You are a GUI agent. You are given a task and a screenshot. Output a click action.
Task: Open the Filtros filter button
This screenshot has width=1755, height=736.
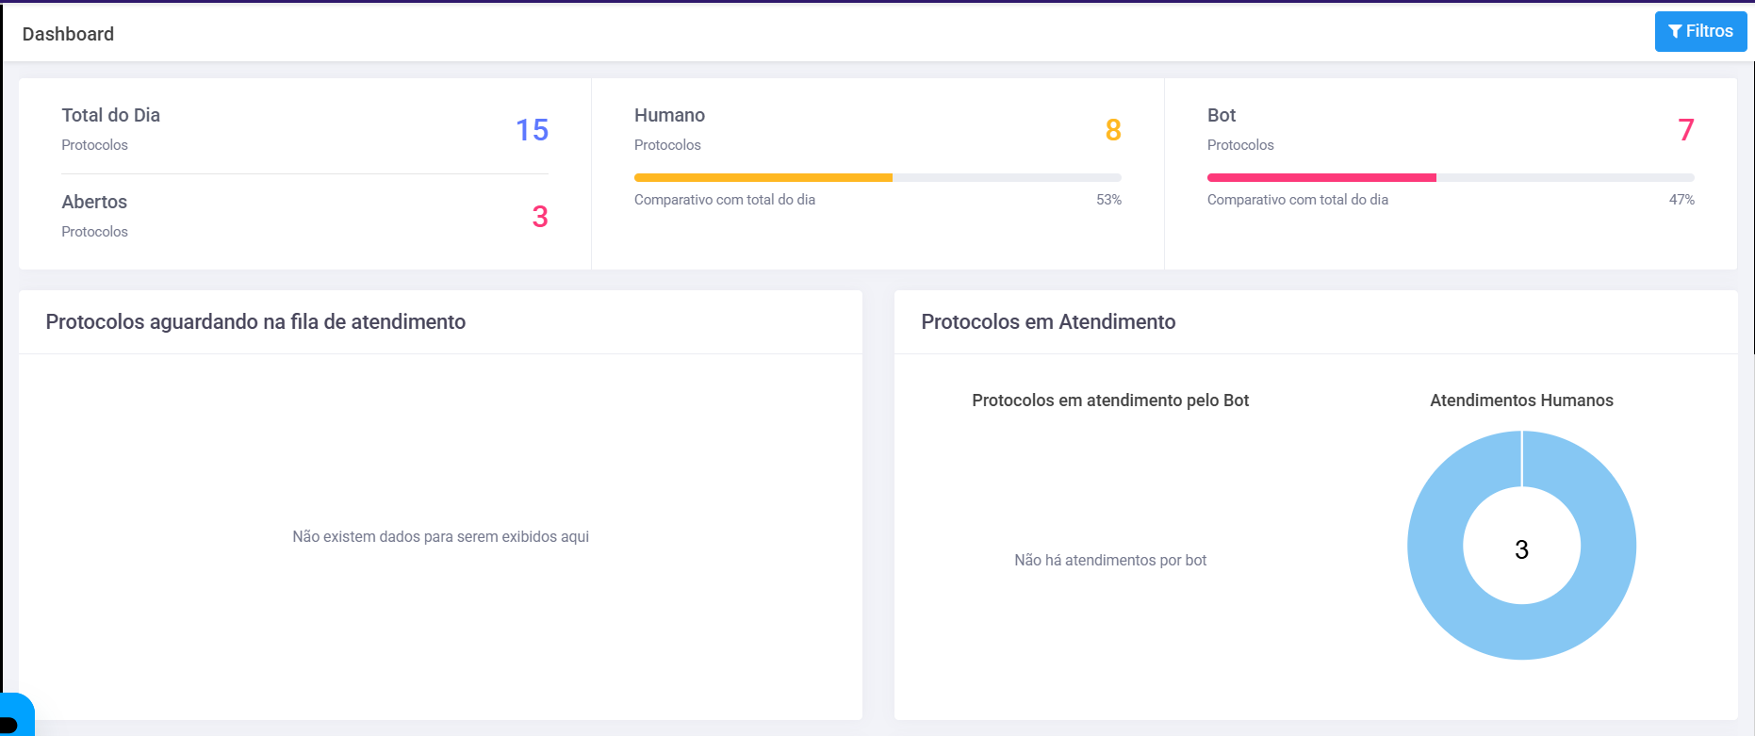pyautogui.click(x=1700, y=32)
